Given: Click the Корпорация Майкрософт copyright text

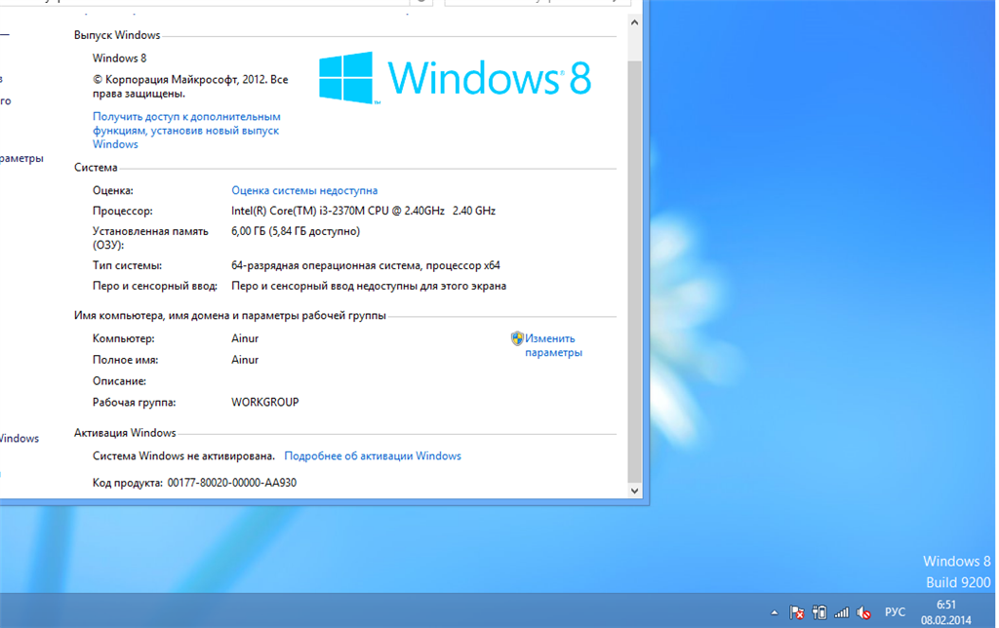Looking at the screenshot, I should 190,87.
